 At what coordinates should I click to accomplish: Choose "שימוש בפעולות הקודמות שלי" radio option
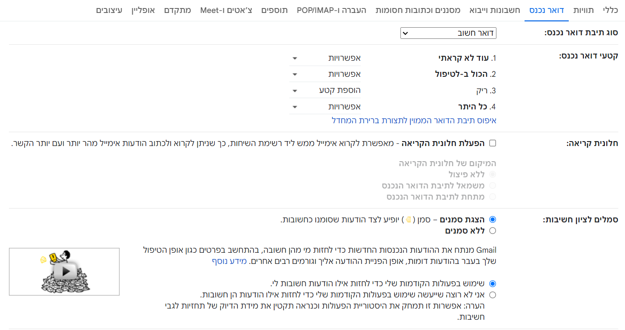[x=493, y=284]
